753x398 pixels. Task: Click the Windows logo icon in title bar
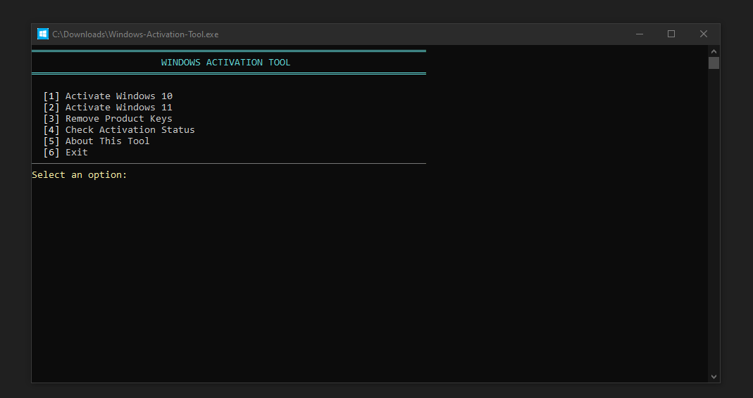pyautogui.click(x=43, y=34)
